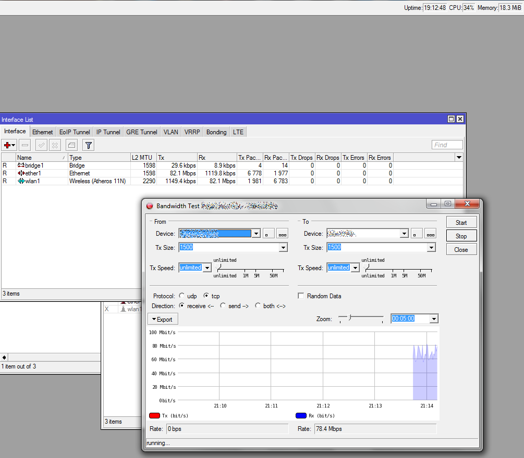
Task: Open the funnel filter in Interface List
Action: [89, 145]
